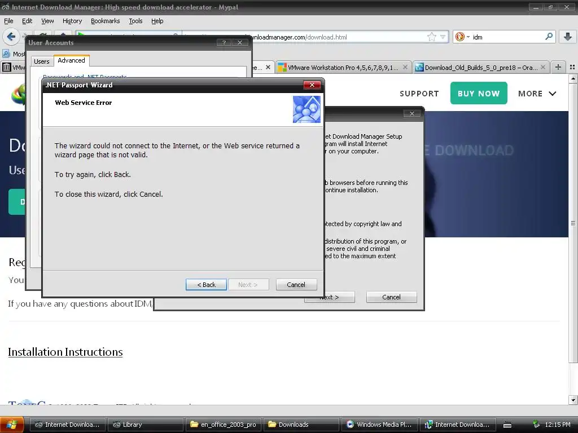Click the page scrollbar down arrow
The image size is (578, 433).
click(x=573, y=400)
